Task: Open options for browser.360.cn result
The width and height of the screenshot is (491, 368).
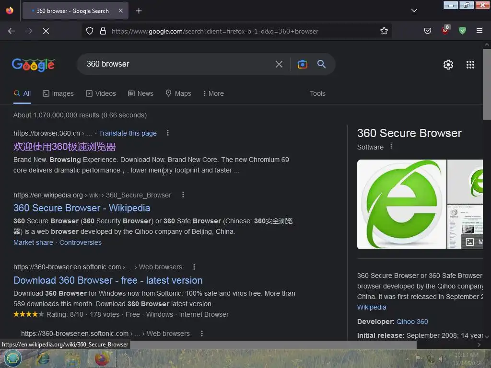Action: point(168,133)
